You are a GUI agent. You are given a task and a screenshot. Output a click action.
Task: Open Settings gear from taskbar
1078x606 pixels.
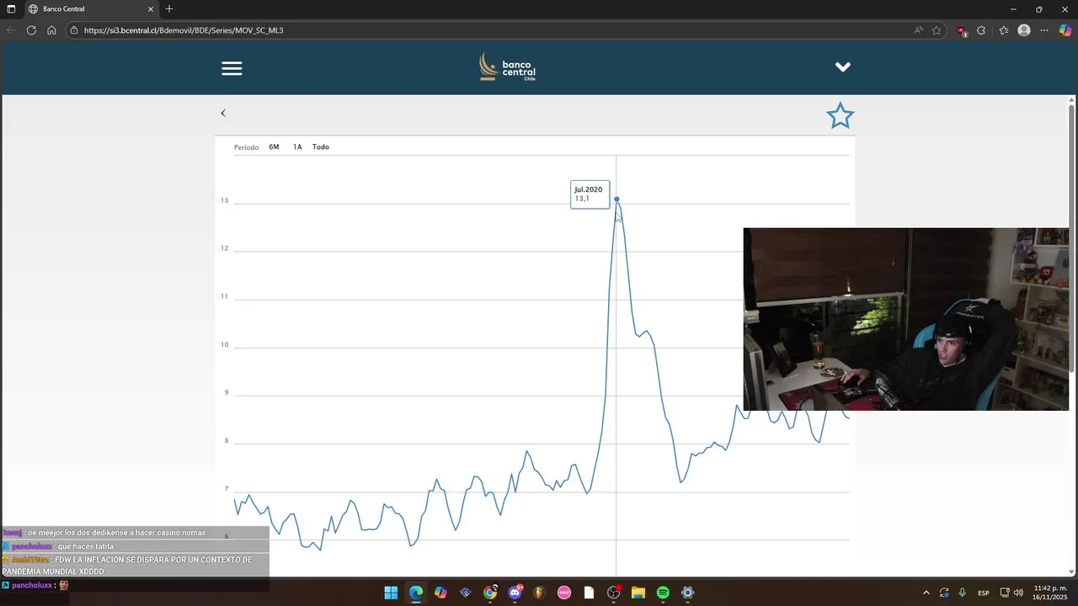(687, 593)
